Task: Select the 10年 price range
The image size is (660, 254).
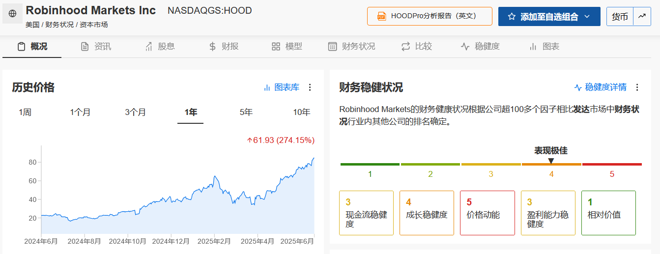Action: 302,113
